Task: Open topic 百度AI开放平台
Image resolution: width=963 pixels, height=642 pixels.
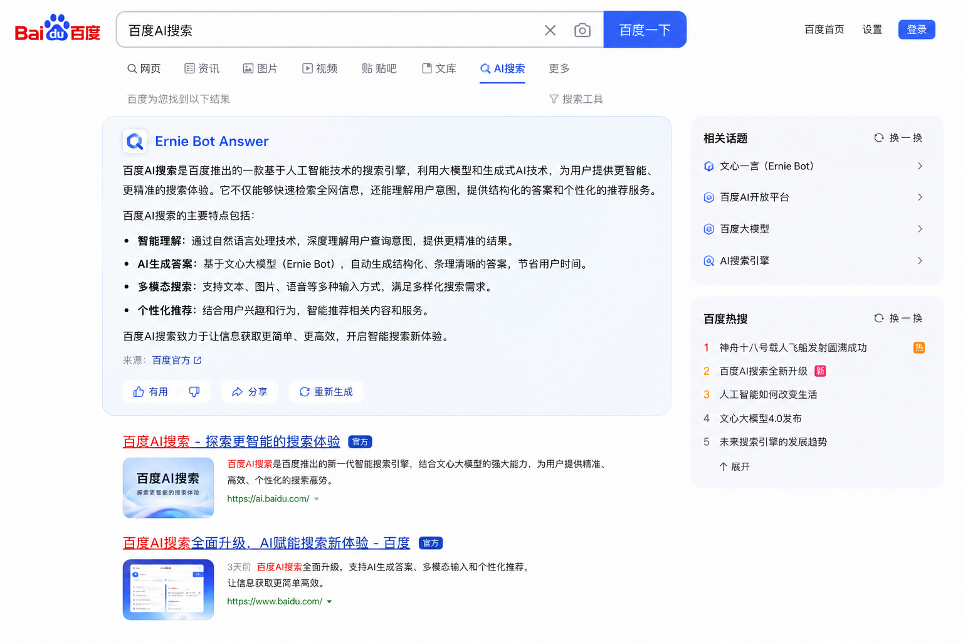Action: (x=754, y=197)
